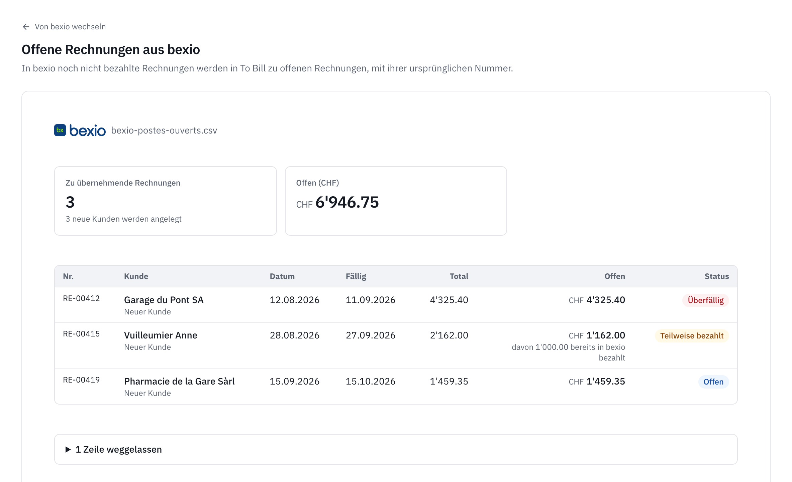Image resolution: width=792 pixels, height=482 pixels.
Task: Click customer 'Garage du Pont SA'
Action: (164, 300)
